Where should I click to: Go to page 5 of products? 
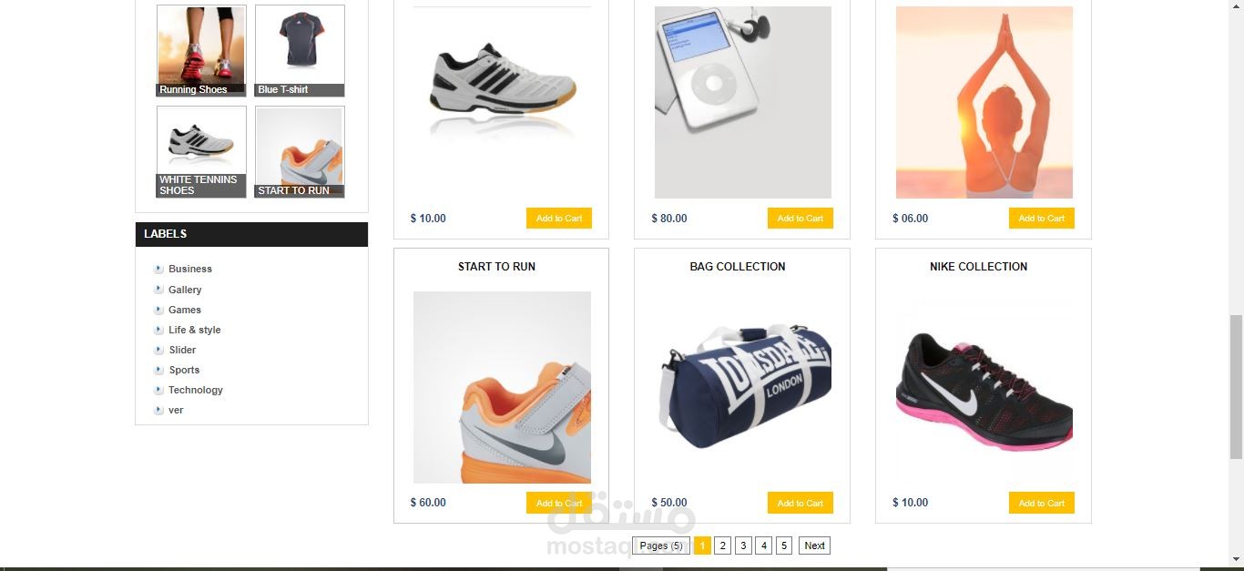[x=784, y=546]
